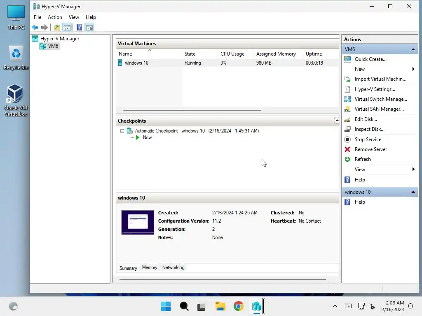Viewport: 422px width, 316px height.
Task: Click the red Remove Server X icon
Action: tap(347, 149)
